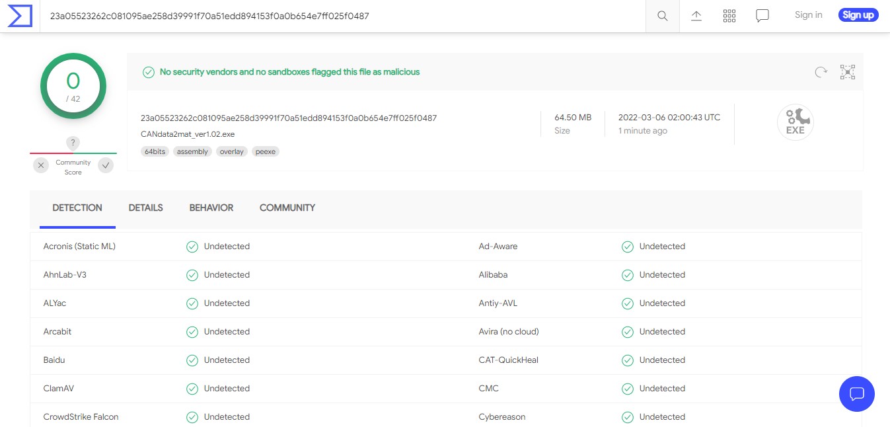Click the Antiy-AVL vendor name
890x427 pixels.
tap(498, 303)
